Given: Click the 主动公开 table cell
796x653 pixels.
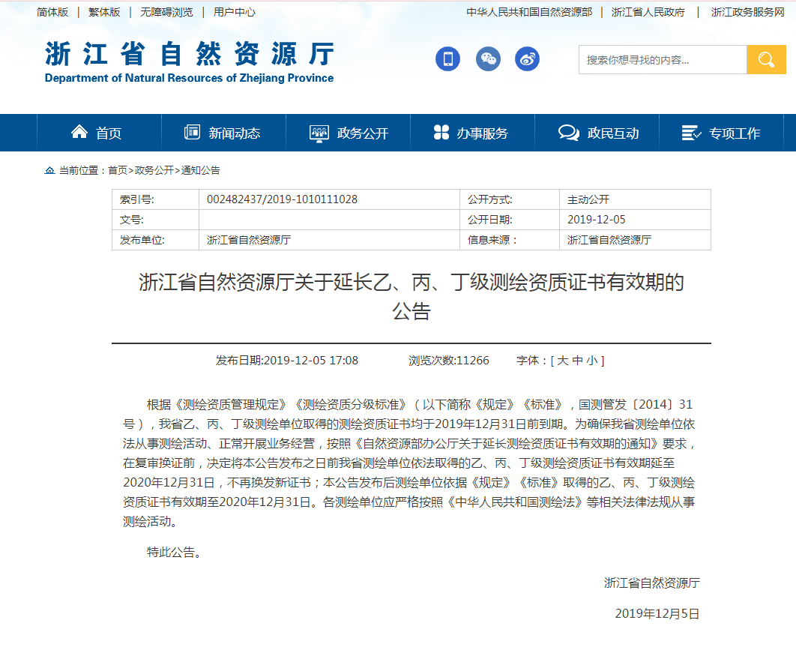Looking at the screenshot, I should [x=635, y=199].
